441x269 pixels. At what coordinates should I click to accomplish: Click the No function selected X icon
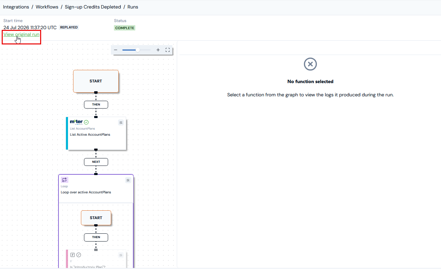click(310, 64)
